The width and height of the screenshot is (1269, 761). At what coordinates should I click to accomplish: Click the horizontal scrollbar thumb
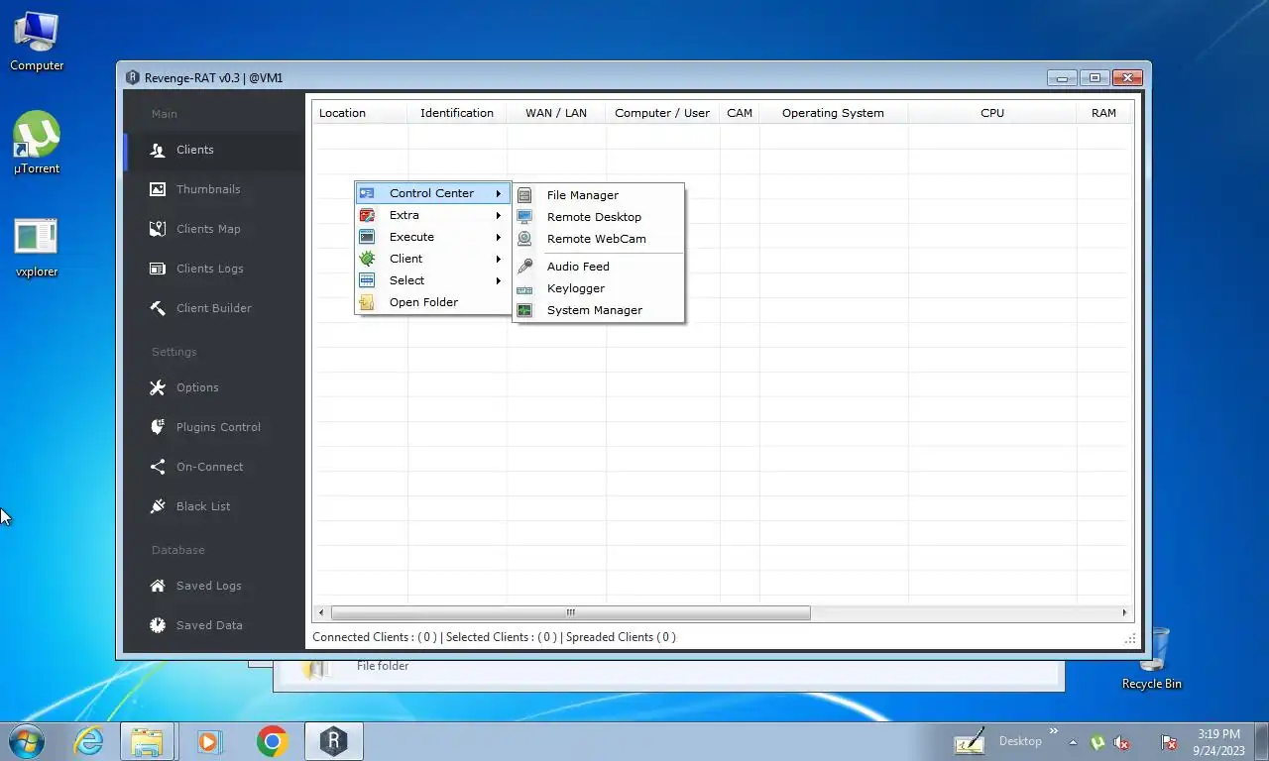[x=570, y=612]
